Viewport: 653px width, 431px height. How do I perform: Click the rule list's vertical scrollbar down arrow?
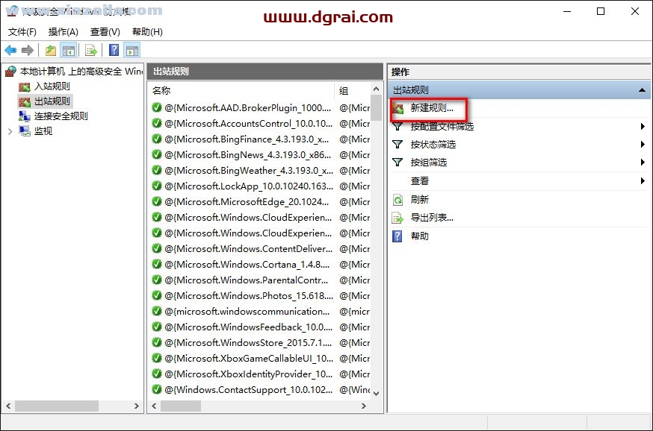click(376, 393)
